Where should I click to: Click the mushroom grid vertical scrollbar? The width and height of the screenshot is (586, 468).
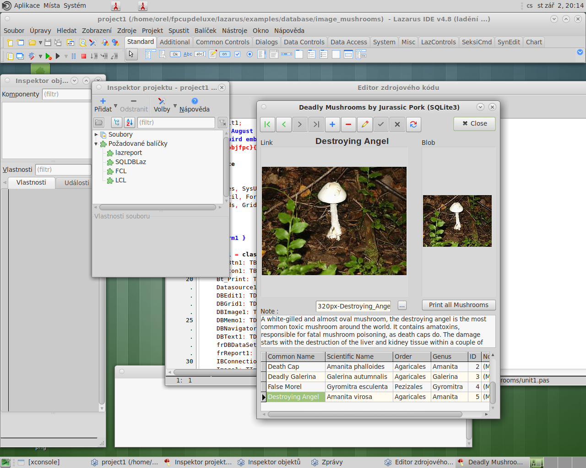[493, 392]
